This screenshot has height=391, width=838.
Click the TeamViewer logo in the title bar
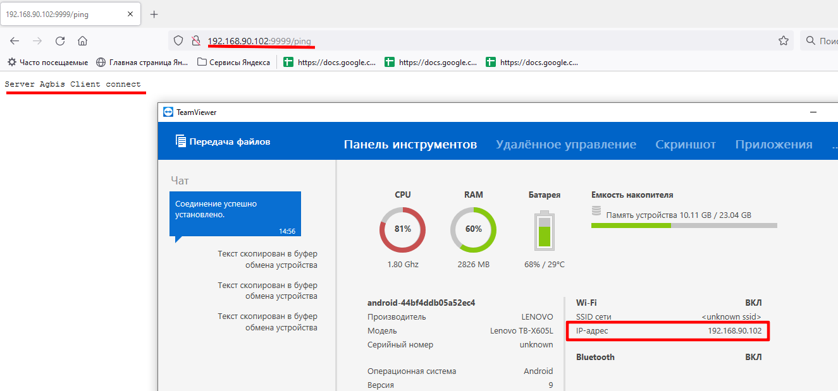(x=168, y=112)
